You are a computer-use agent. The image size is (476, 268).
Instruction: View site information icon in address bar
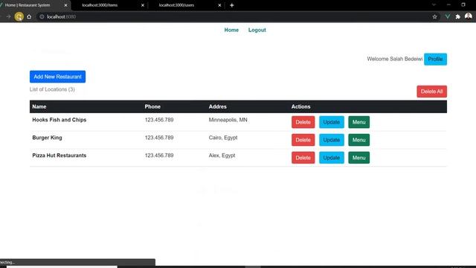42,16
